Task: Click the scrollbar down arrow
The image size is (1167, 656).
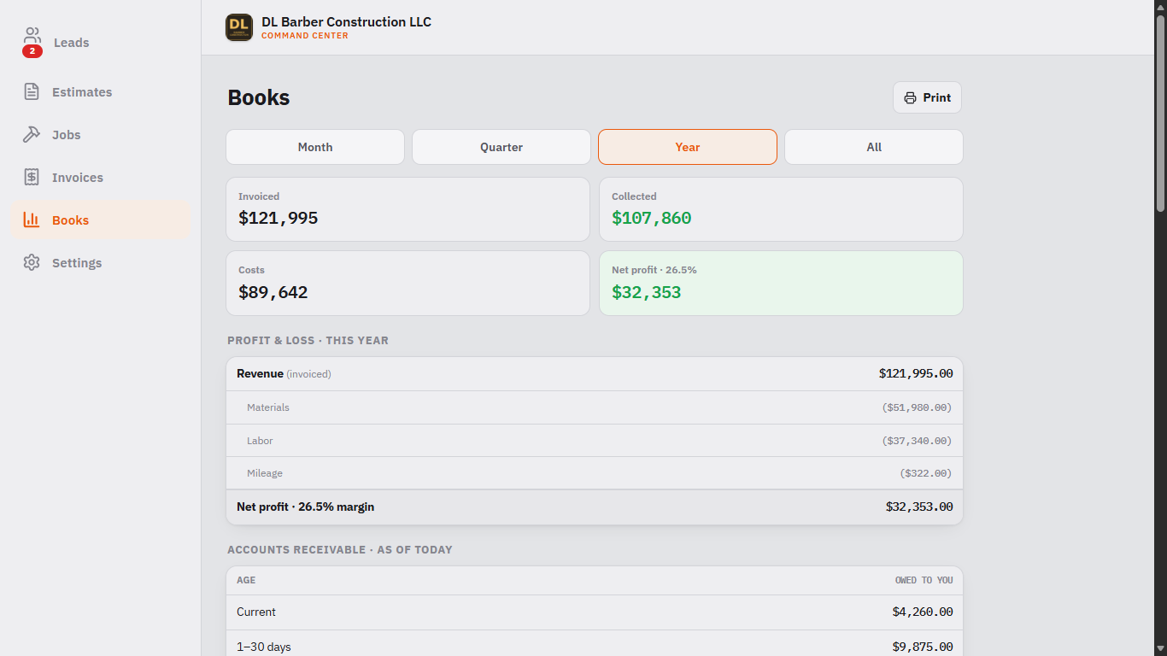Action: [1160, 648]
